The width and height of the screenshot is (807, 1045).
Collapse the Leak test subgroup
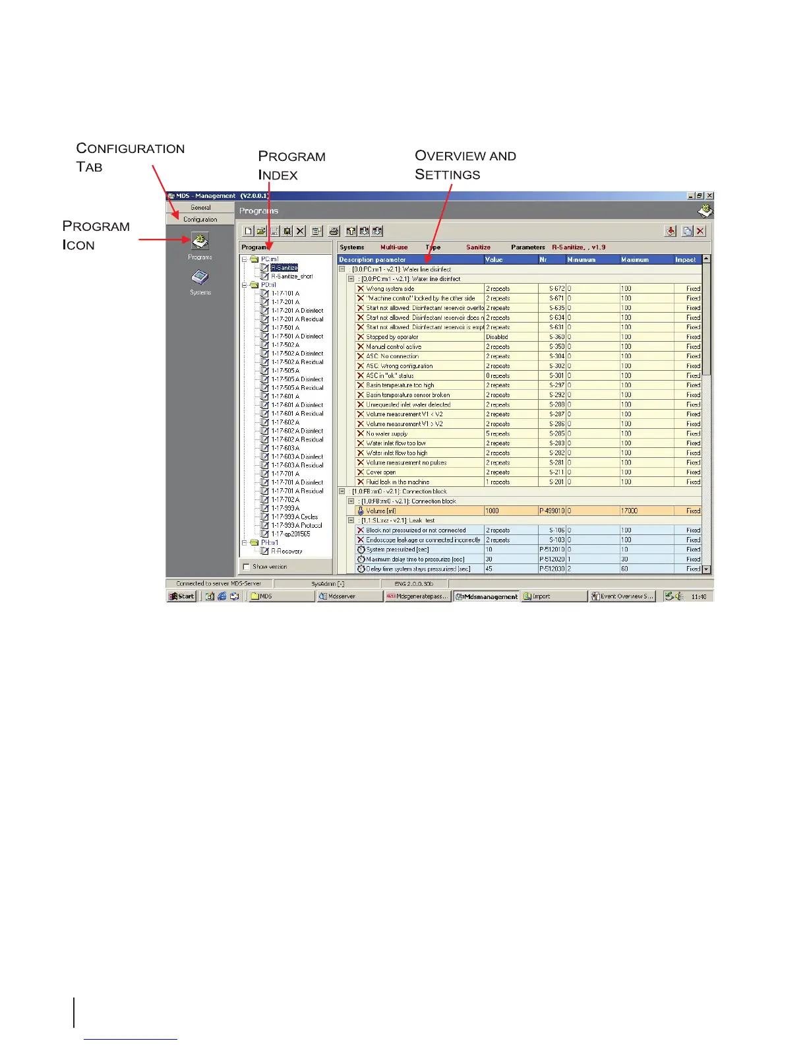tap(351, 521)
